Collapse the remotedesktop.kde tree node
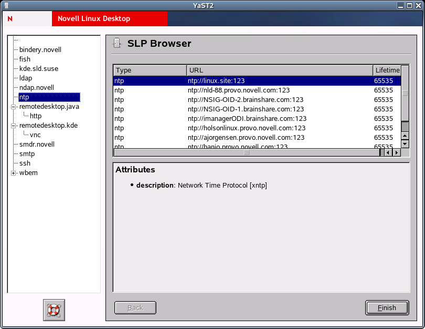This screenshot has height=329, width=425. pyautogui.click(x=13, y=126)
